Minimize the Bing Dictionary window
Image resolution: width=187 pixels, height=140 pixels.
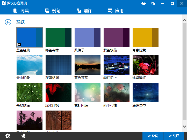[163, 3]
